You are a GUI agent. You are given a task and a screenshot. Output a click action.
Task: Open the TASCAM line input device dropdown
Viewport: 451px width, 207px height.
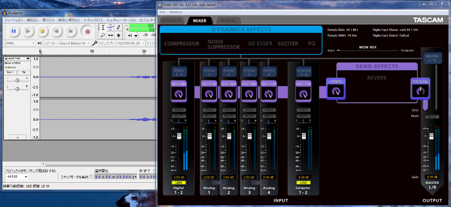click(122, 44)
